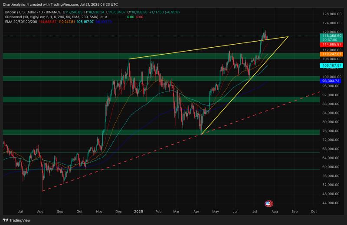Click the US flag economic event marker

268,203
